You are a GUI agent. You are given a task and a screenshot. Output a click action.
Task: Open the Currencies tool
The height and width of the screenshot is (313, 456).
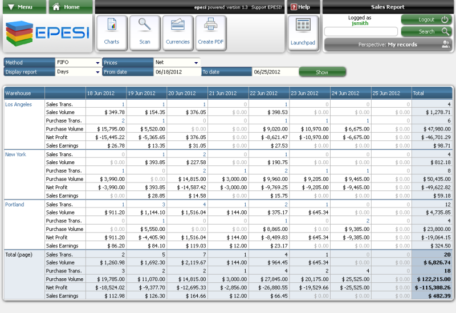[x=178, y=32]
